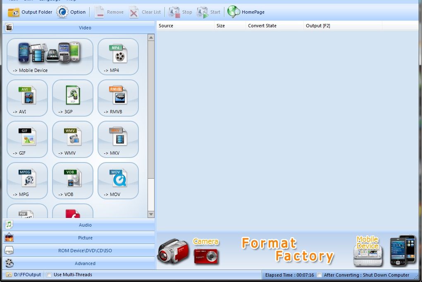Select the MPG conversion icon
The image size is (422, 282).
pos(27,181)
